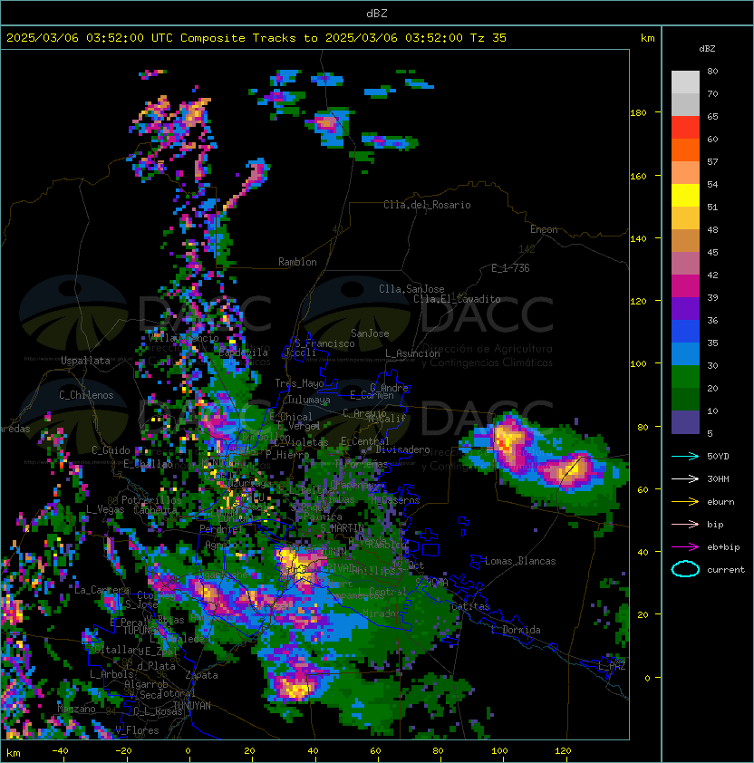Click the 'Manzano' map label

coord(76,709)
